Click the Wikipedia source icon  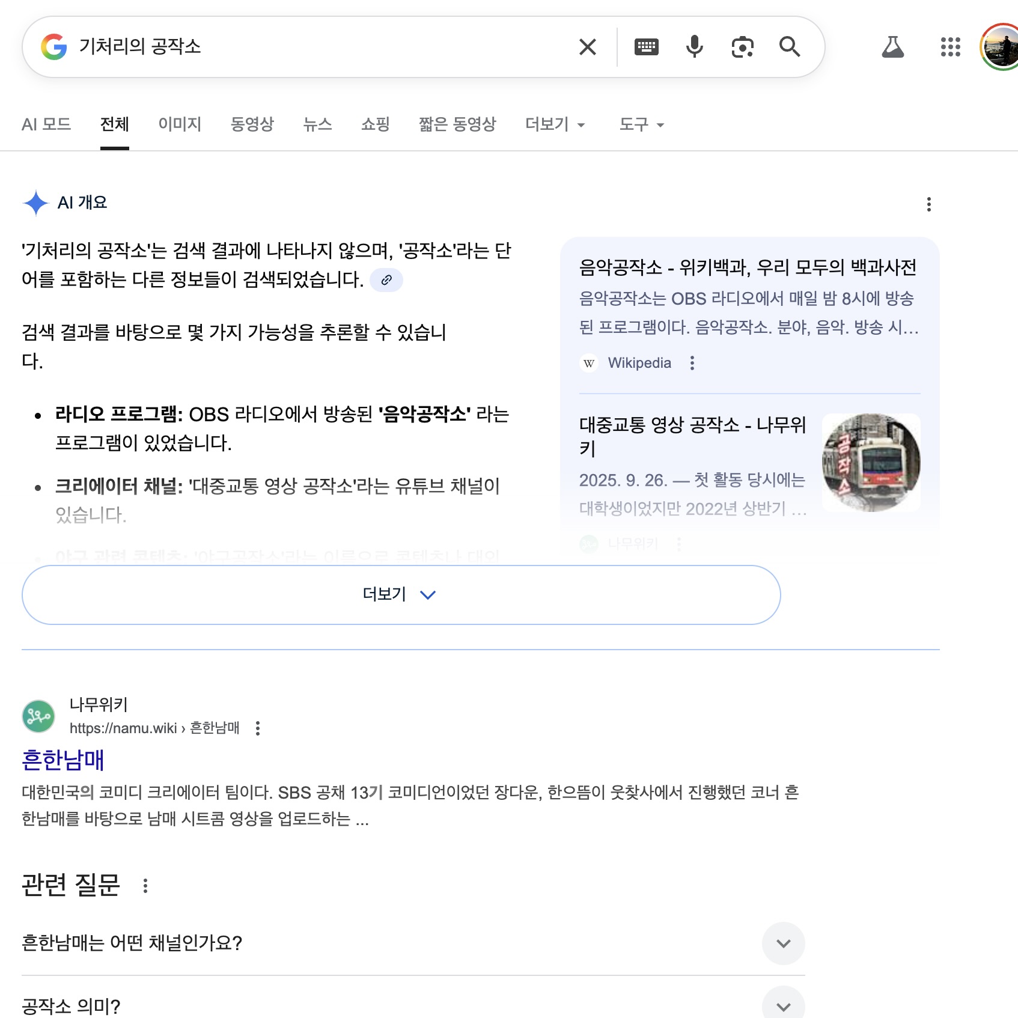pyautogui.click(x=588, y=363)
